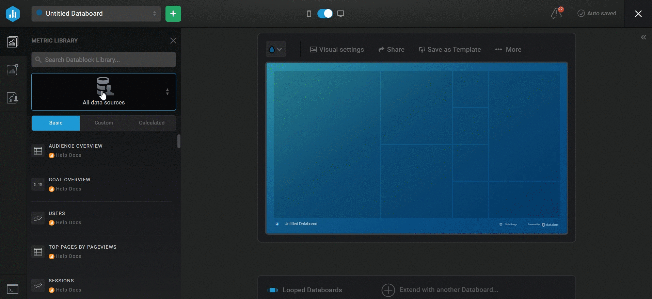Switch to the Calculated tab
Viewport: 652px width, 299px height.
point(152,123)
